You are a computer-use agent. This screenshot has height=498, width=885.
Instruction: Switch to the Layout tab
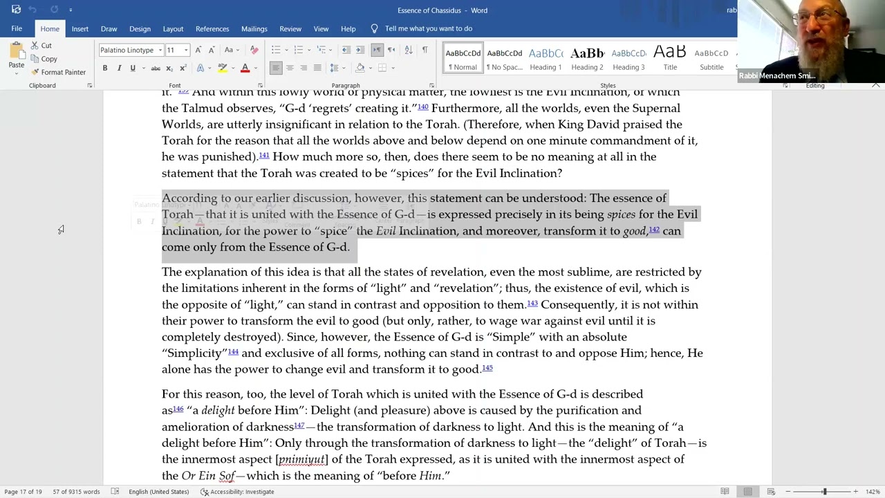point(173,28)
